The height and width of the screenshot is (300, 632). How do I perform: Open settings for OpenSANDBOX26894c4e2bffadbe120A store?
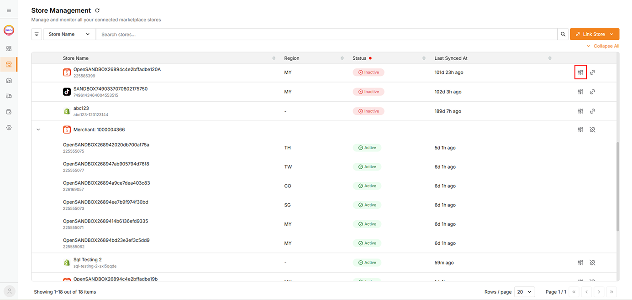[580, 72]
